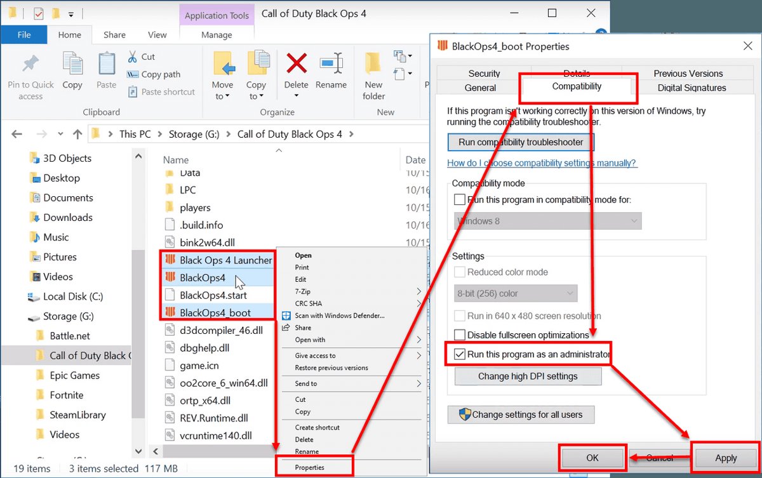Select the Black Ops 4 Launcher file icon
Image resolution: width=762 pixels, height=478 pixels.
tap(170, 260)
